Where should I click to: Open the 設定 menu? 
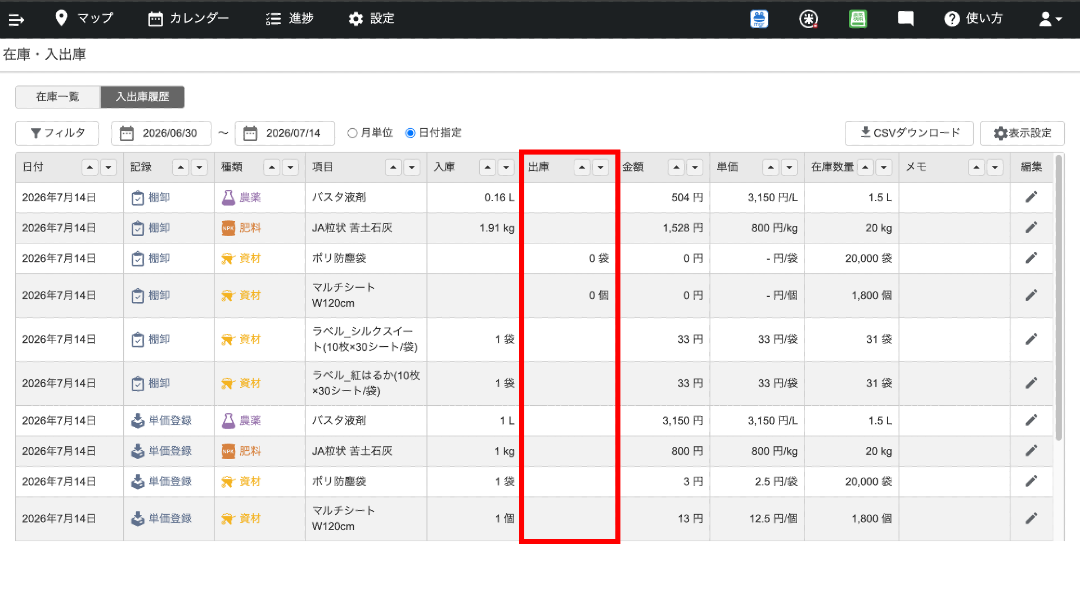[x=371, y=19]
